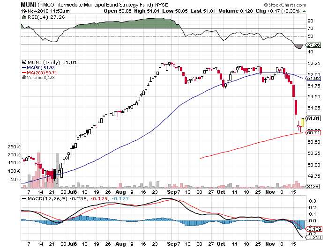Click the Volume 8,128 header value

tap(236, 11)
